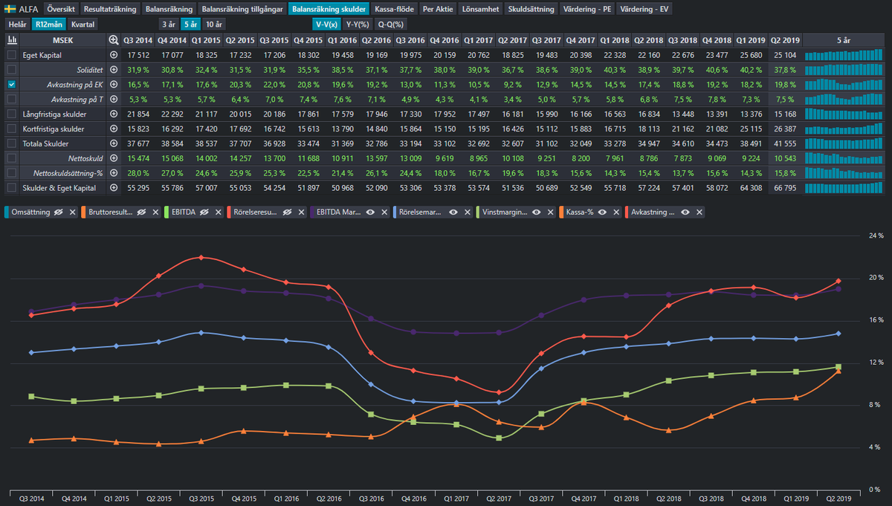Select the Helår period button
Image resolution: width=892 pixels, height=506 pixels.
[18, 24]
